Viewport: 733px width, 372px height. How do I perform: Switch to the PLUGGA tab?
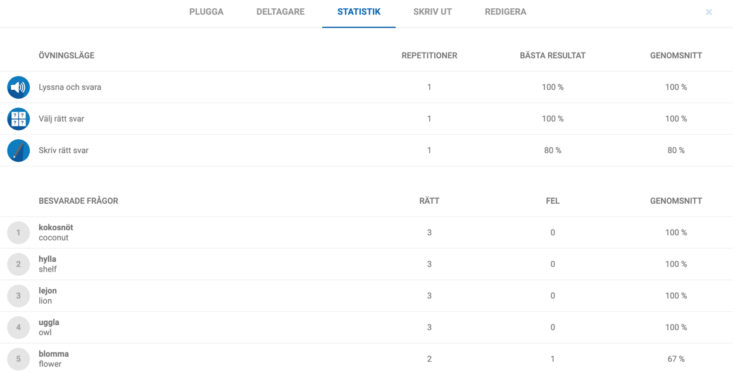(206, 12)
